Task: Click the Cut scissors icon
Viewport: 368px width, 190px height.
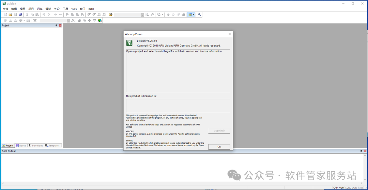Action: (x=27, y=15)
